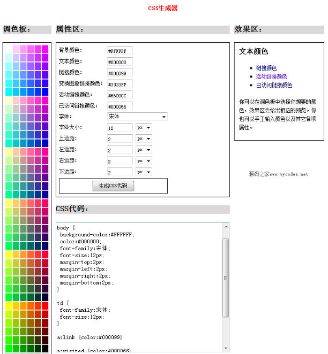The width and height of the screenshot is (328, 354).
Task: Click the 已访问链接颜色 preview link
Action: (x=274, y=85)
